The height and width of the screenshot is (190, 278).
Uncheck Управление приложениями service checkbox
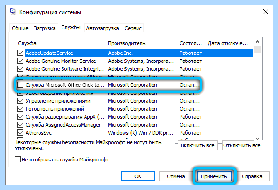click(20, 101)
